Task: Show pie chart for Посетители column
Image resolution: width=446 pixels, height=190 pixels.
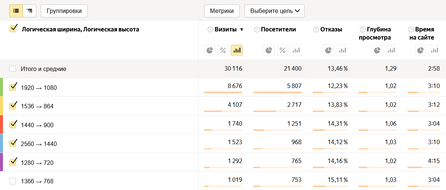Action: click(x=269, y=50)
